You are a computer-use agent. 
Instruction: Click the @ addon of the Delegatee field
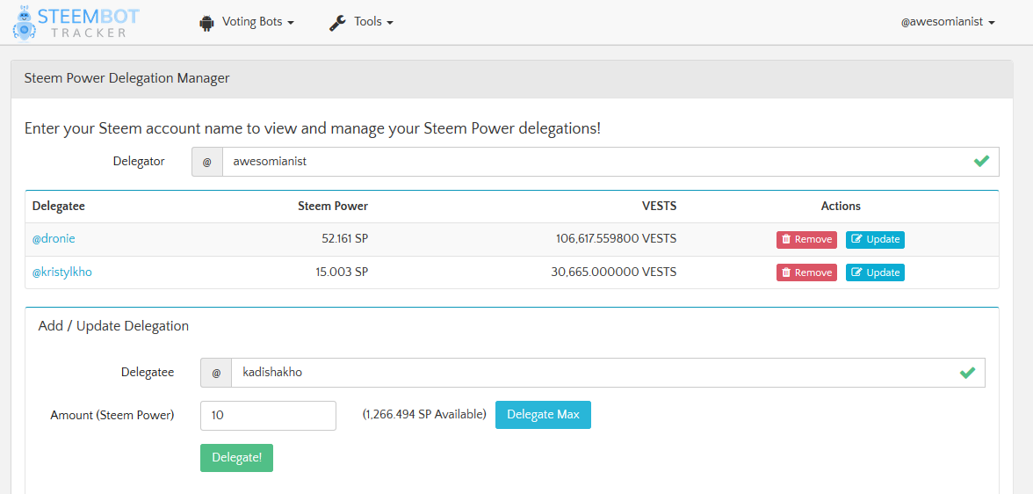tap(216, 373)
